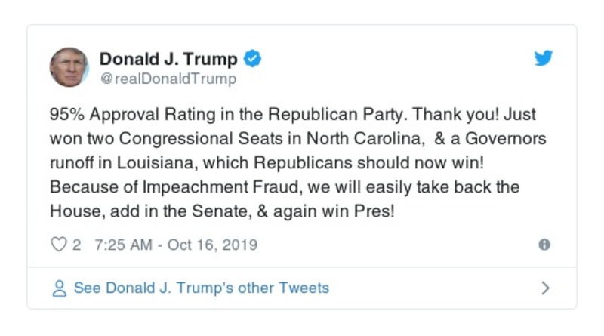Click the @realDonaldTrump handle
The image size is (604, 336).
tap(168, 79)
